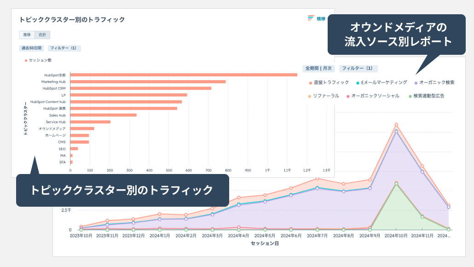
Task: Click the 1千 tick on the bar chart axis
Action: pyautogui.click(x=267, y=170)
